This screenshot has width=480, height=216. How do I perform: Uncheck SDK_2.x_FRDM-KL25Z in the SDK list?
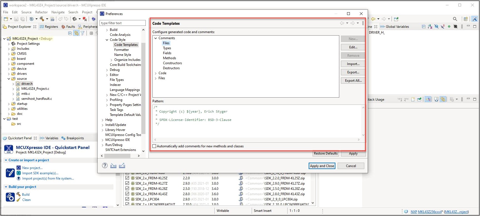point(127,178)
